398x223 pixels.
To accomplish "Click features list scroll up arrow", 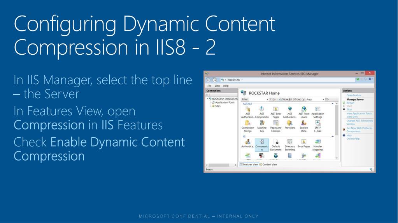I will [337, 104].
